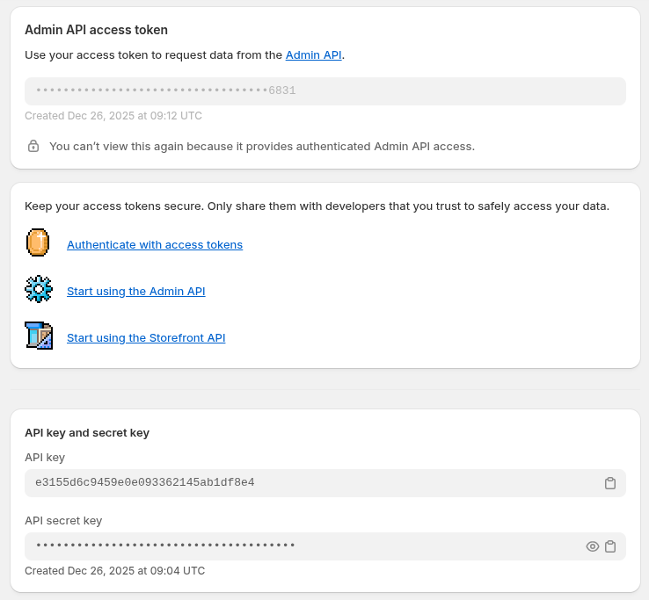The height and width of the screenshot is (600, 649).
Task: Select the API key value field
Action: 308,482
